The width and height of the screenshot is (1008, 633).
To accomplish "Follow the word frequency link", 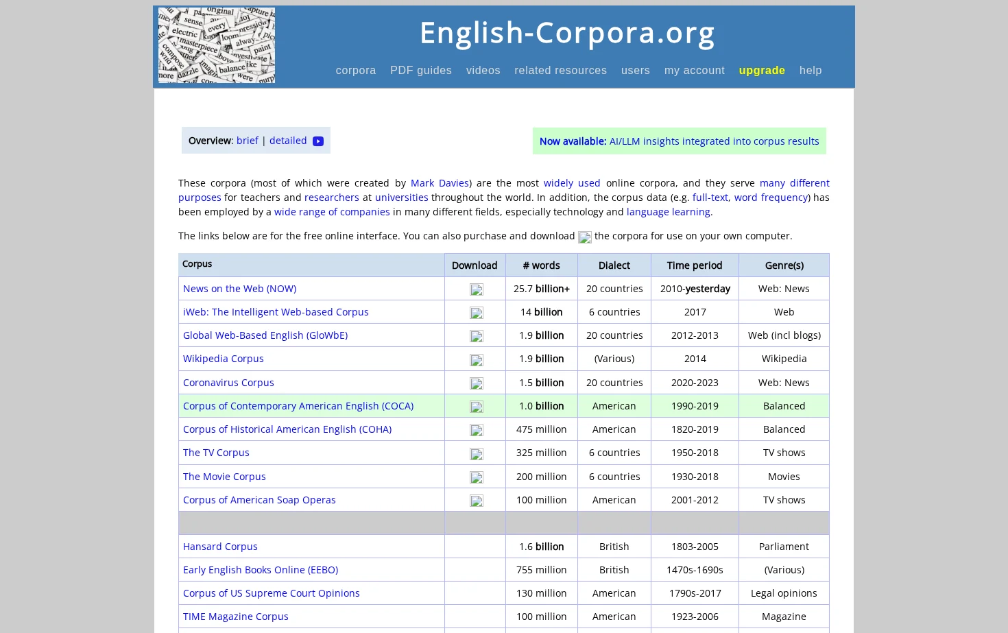I will pyautogui.click(x=771, y=198).
